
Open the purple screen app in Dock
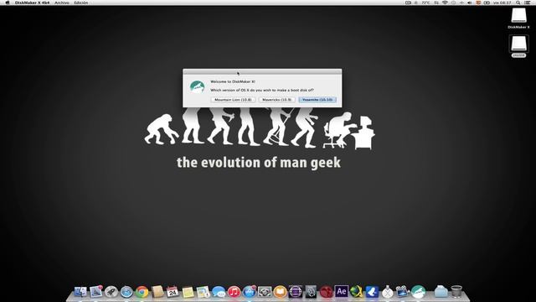pos(296,292)
